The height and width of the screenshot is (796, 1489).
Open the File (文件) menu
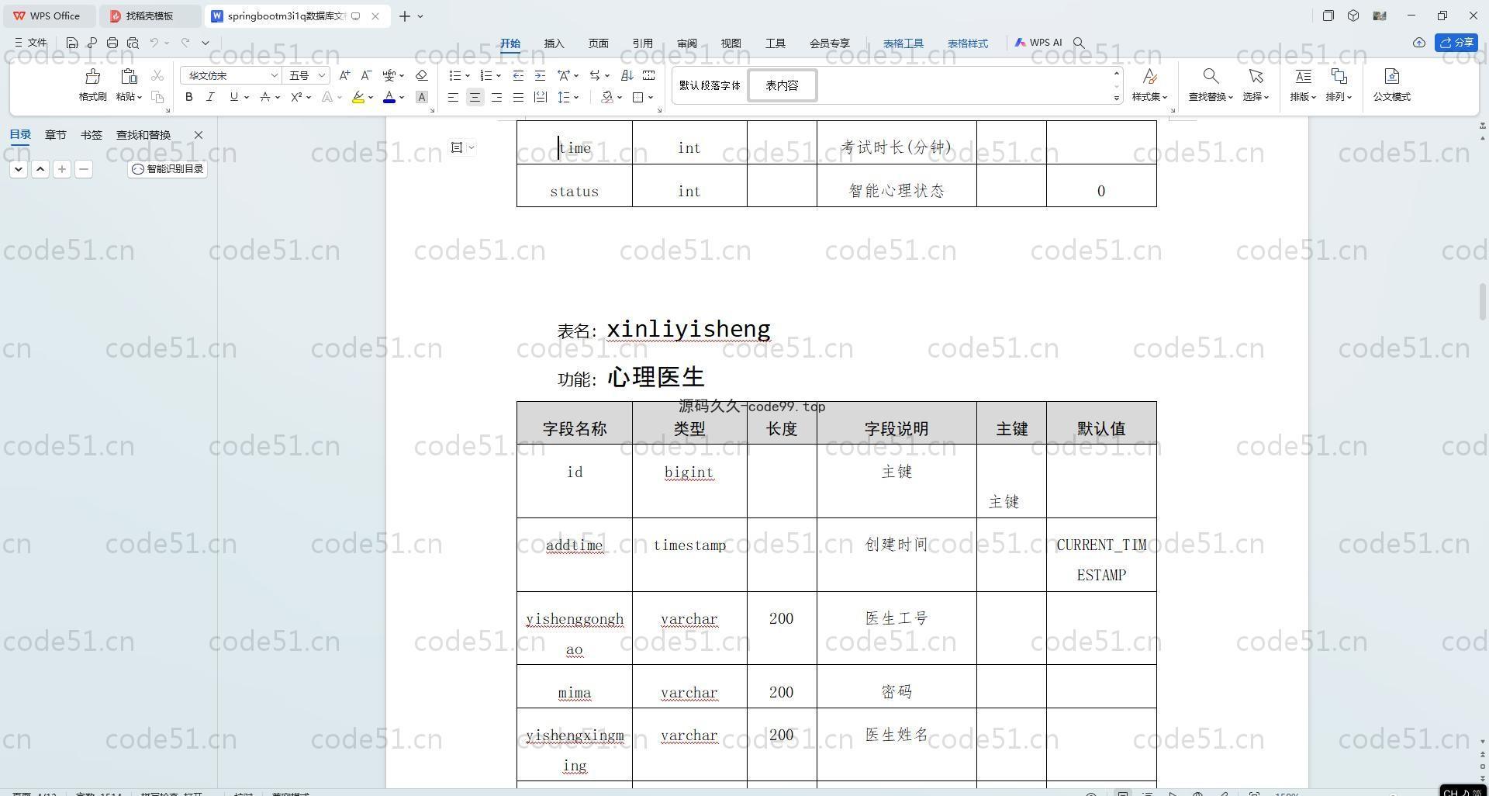[x=31, y=43]
